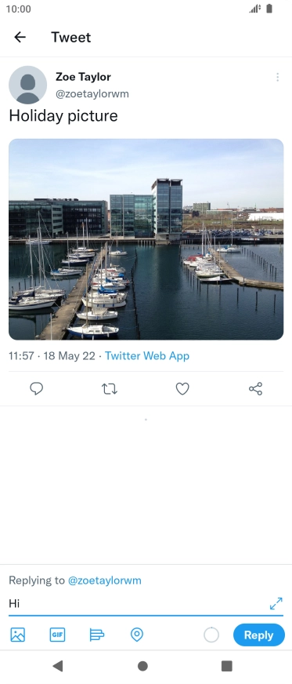Tap the character count circle indicator

(x=211, y=635)
